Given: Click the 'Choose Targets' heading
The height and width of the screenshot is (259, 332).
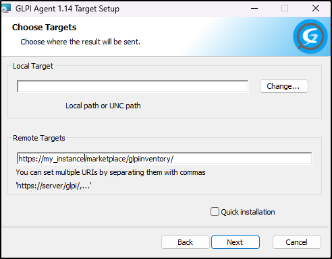Looking at the screenshot, I should [45, 28].
